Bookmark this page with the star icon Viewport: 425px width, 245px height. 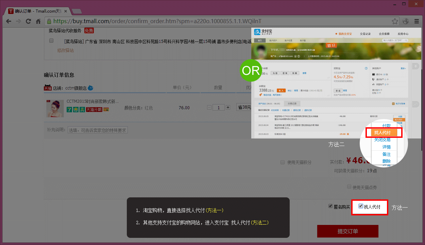click(x=395, y=21)
